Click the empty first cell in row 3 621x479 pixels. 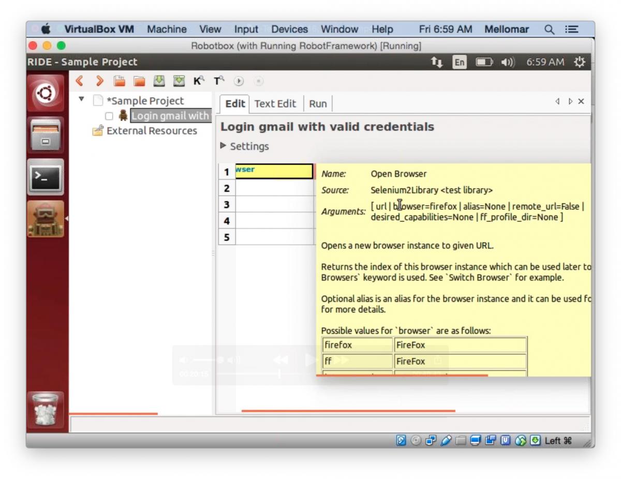point(274,204)
